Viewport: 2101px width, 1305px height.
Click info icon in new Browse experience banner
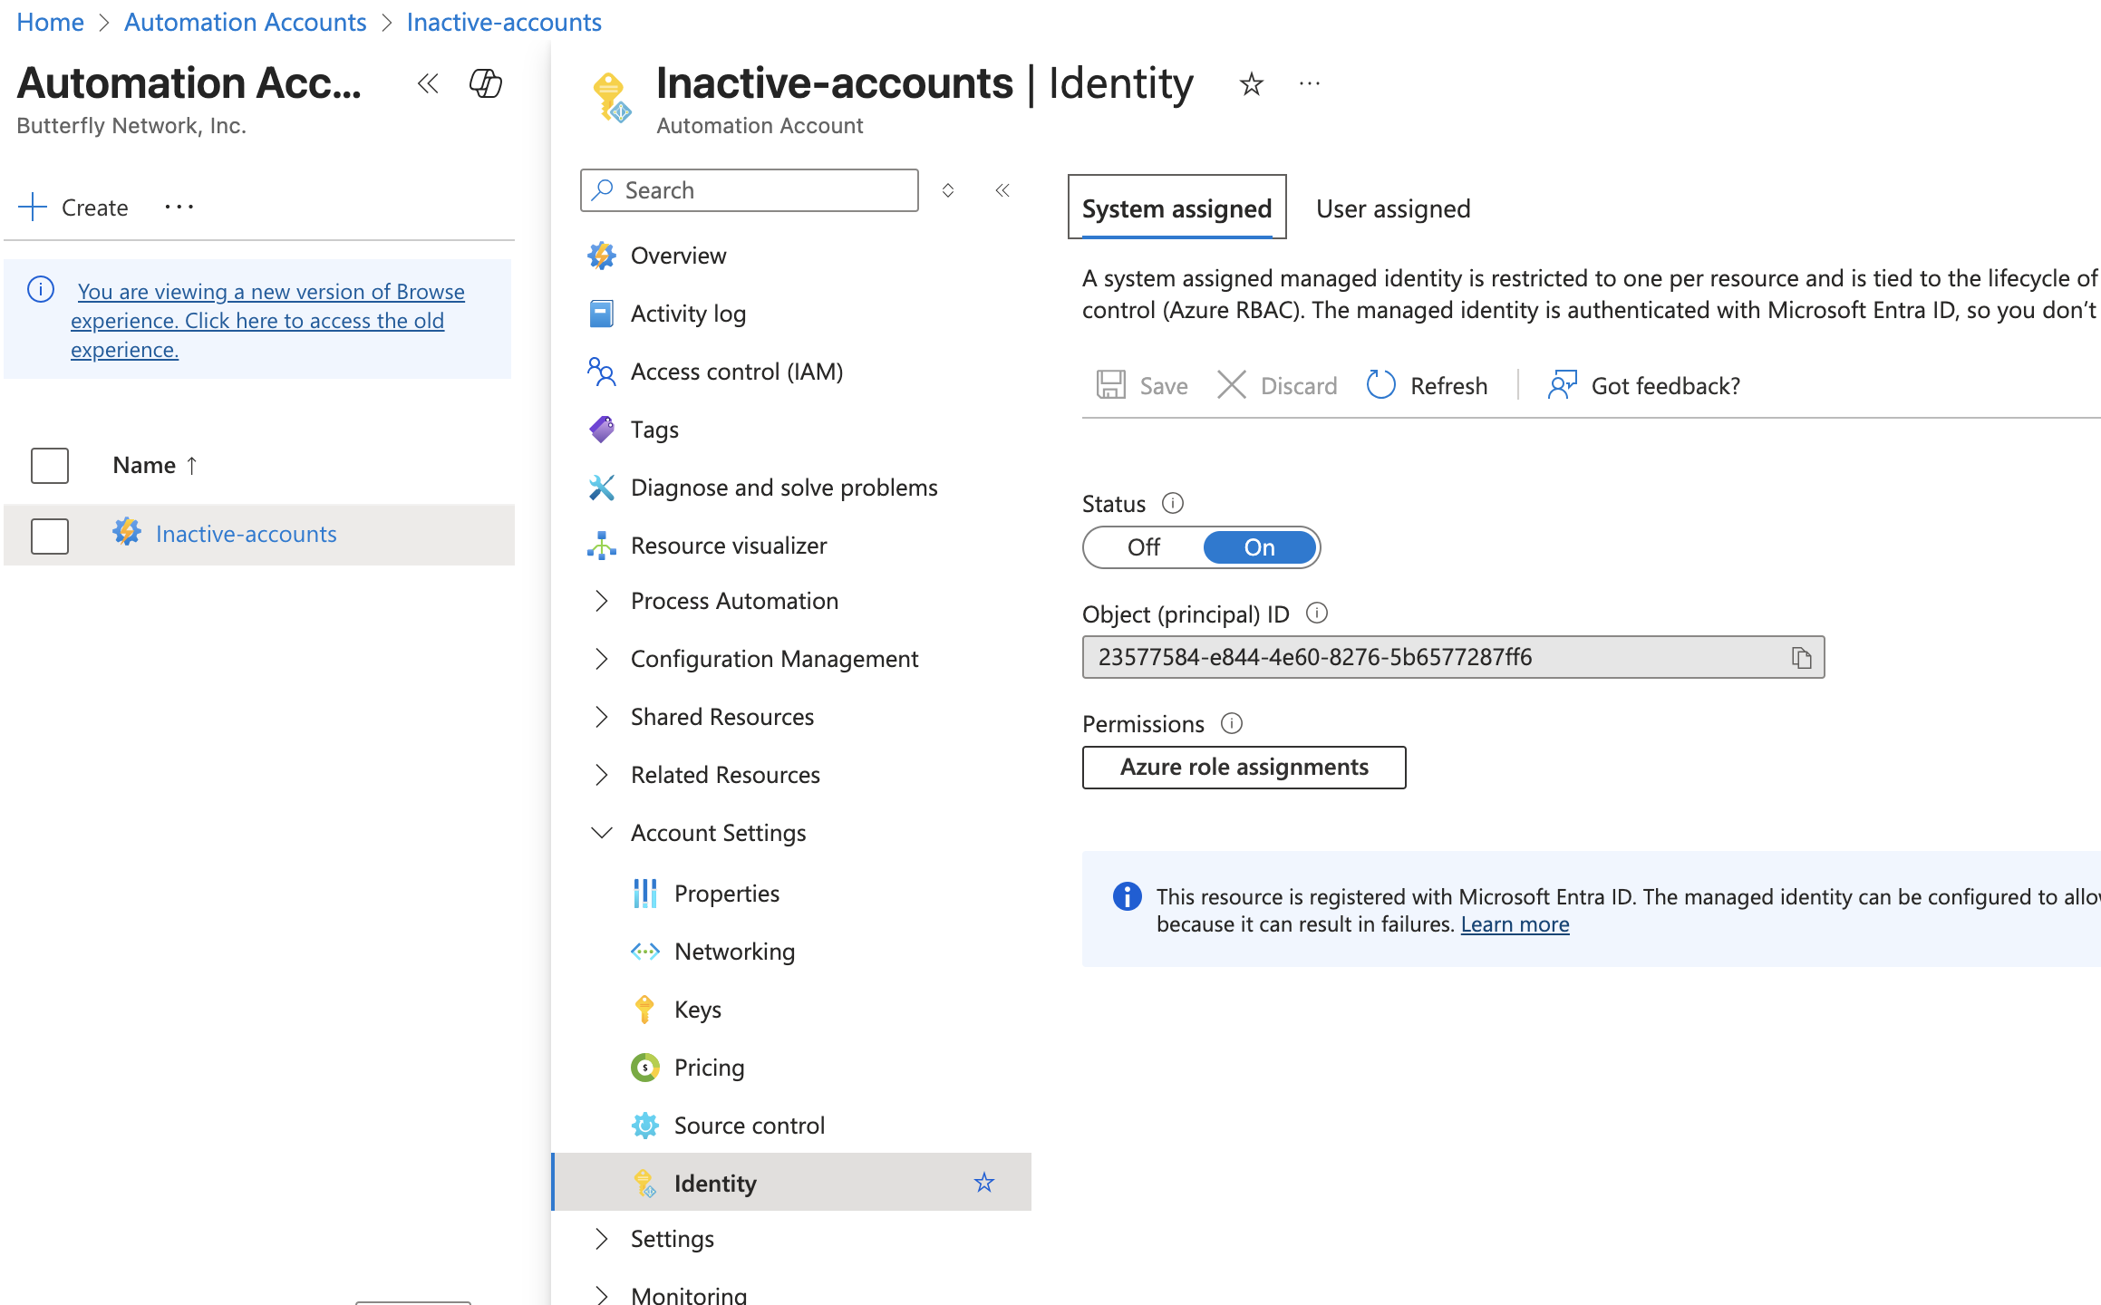click(41, 290)
